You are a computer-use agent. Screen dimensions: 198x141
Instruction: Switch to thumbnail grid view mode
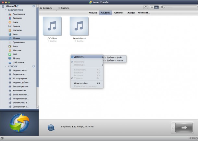click(156, 7)
